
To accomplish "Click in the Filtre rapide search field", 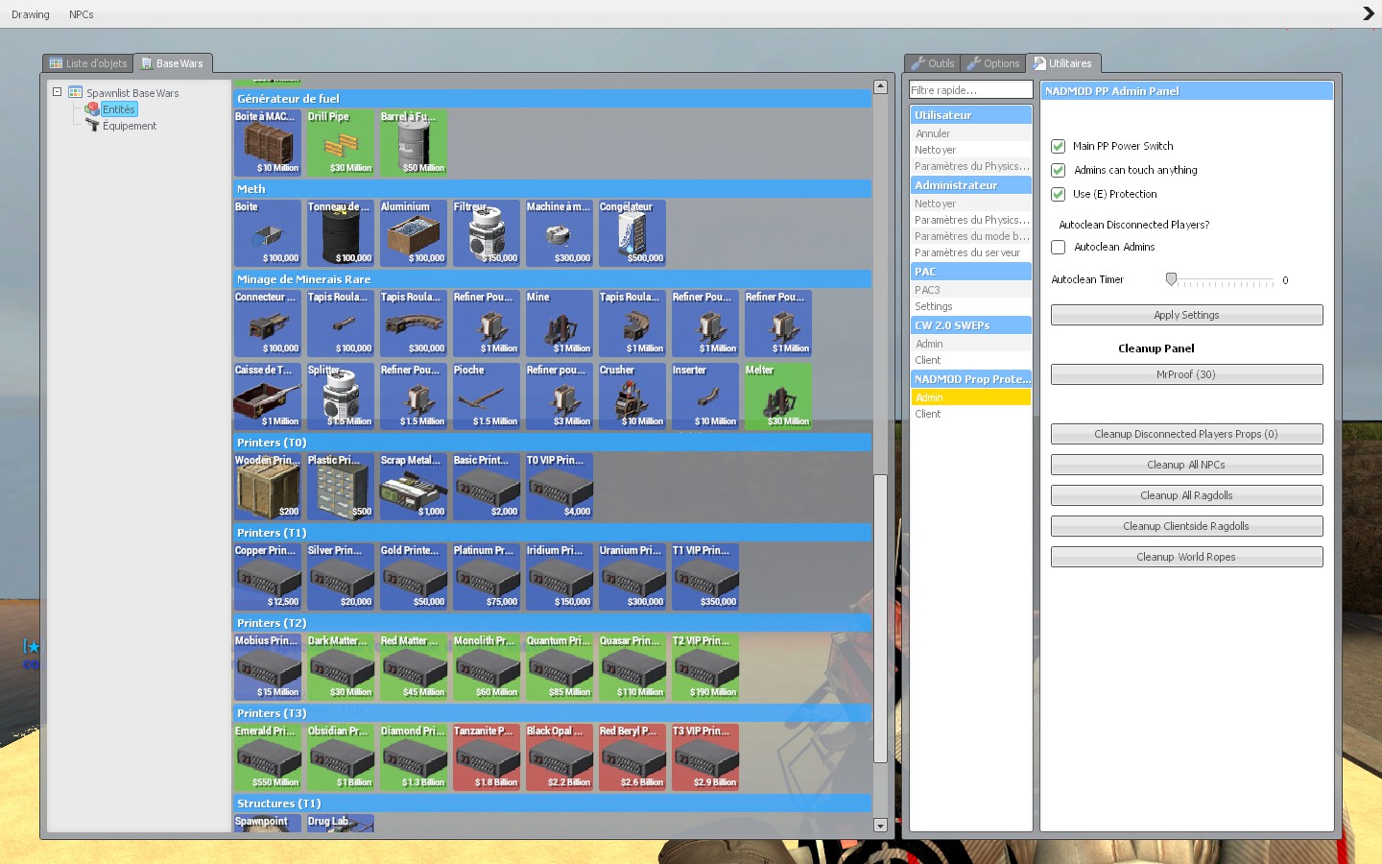I will [970, 90].
